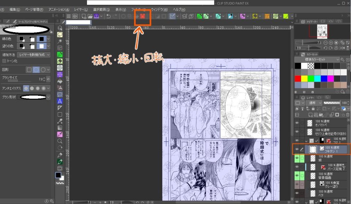Open the 追加方法 dropdown
351x204 pixels.
[34, 54]
